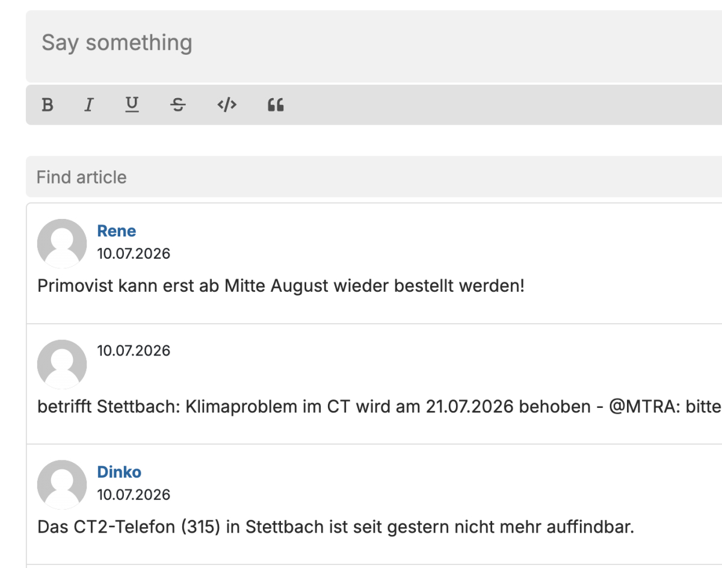
Task: Select the CT2-Telefon message text
Action: [x=336, y=527]
